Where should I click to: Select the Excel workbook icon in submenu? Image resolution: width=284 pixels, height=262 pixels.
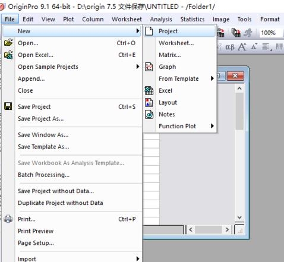pyautogui.click(x=149, y=90)
